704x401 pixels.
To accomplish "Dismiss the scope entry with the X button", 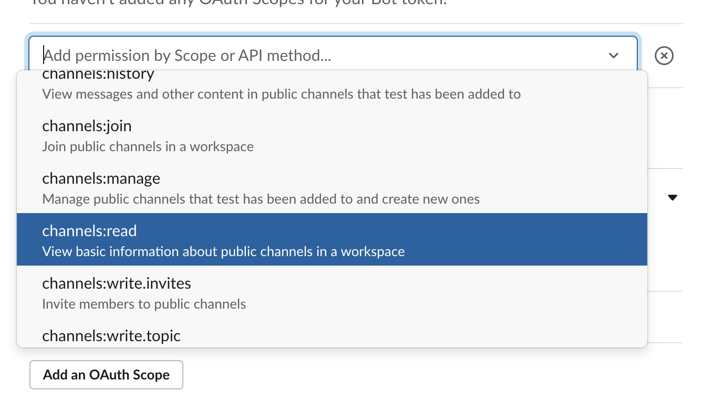I will tap(664, 56).
